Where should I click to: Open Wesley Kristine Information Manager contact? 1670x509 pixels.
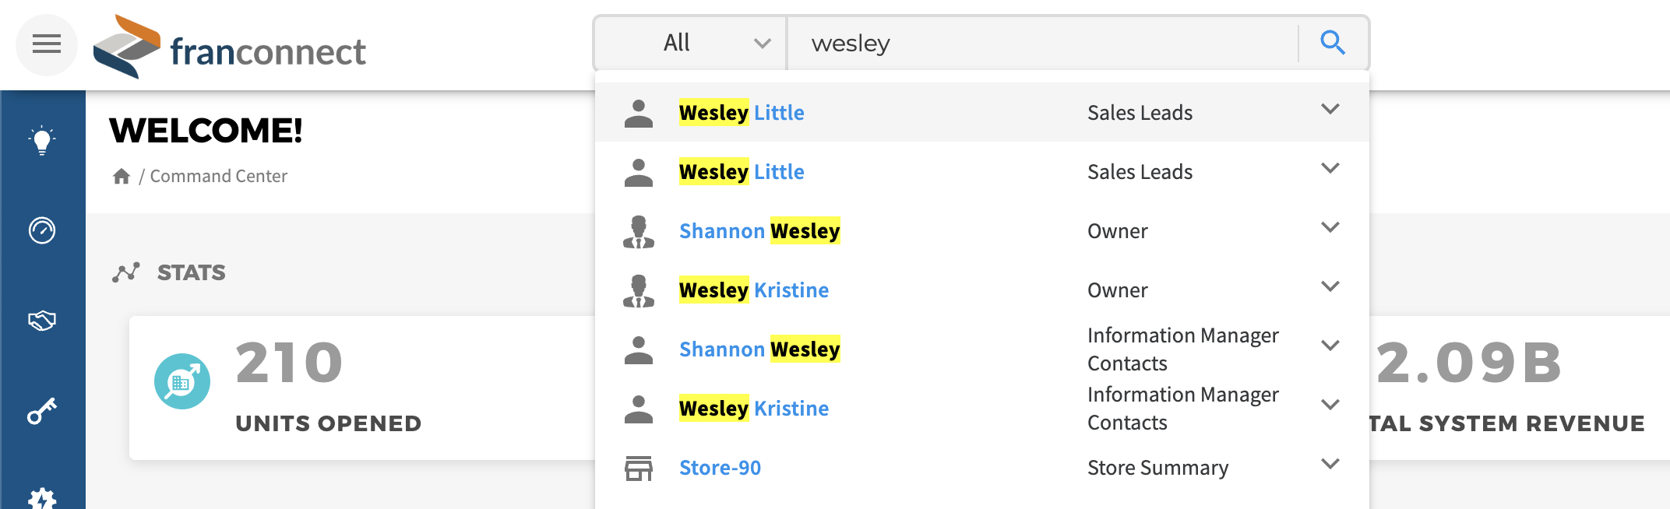click(x=754, y=409)
